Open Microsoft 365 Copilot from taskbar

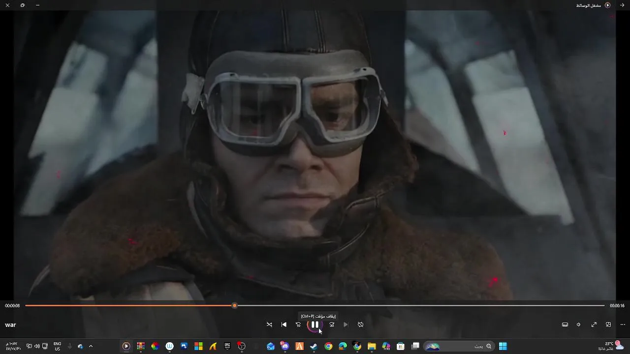386,346
